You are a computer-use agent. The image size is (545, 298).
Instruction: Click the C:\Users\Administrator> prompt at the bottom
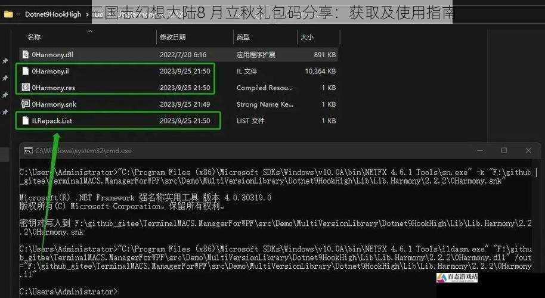tap(69, 291)
